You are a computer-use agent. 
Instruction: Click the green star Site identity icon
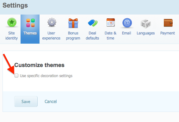12,22
